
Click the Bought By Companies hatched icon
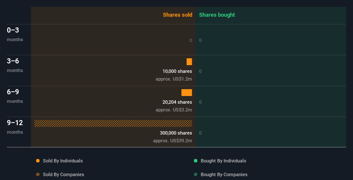pos(196,174)
